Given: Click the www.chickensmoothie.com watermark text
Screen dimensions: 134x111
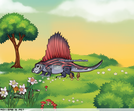Looking at the screenshot, I should pyautogui.click(x=73, y=61).
